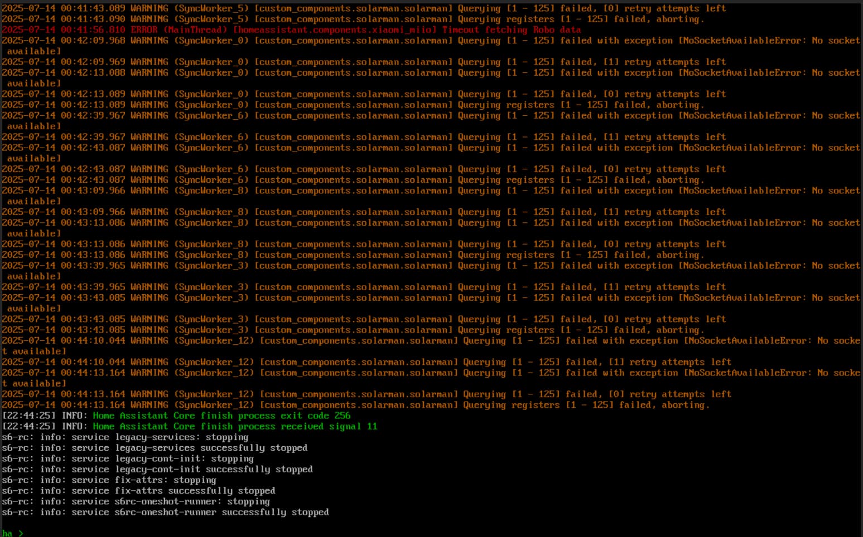Click the 00:43:13.086 SyncWorker_8 [0] retry attempts line

point(364,244)
